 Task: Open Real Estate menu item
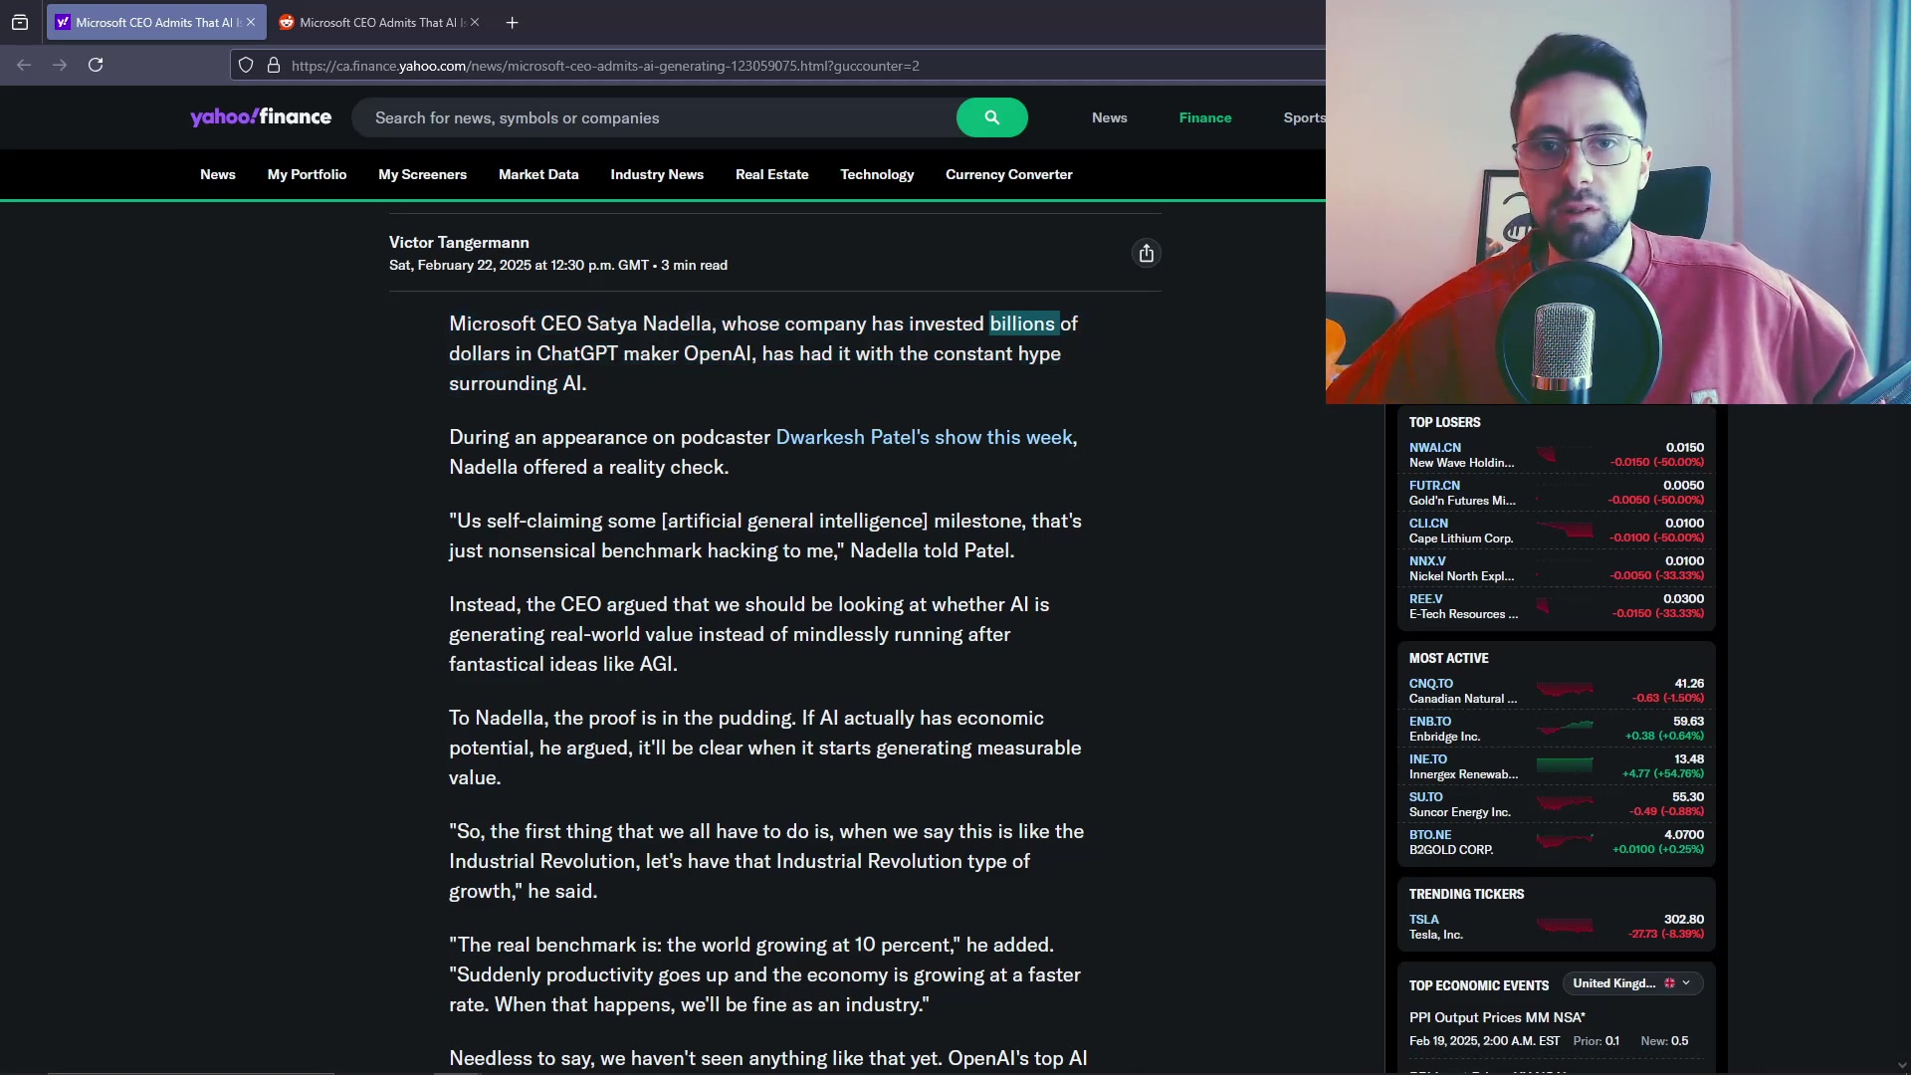pyautogui.click(x=771, y=174)
